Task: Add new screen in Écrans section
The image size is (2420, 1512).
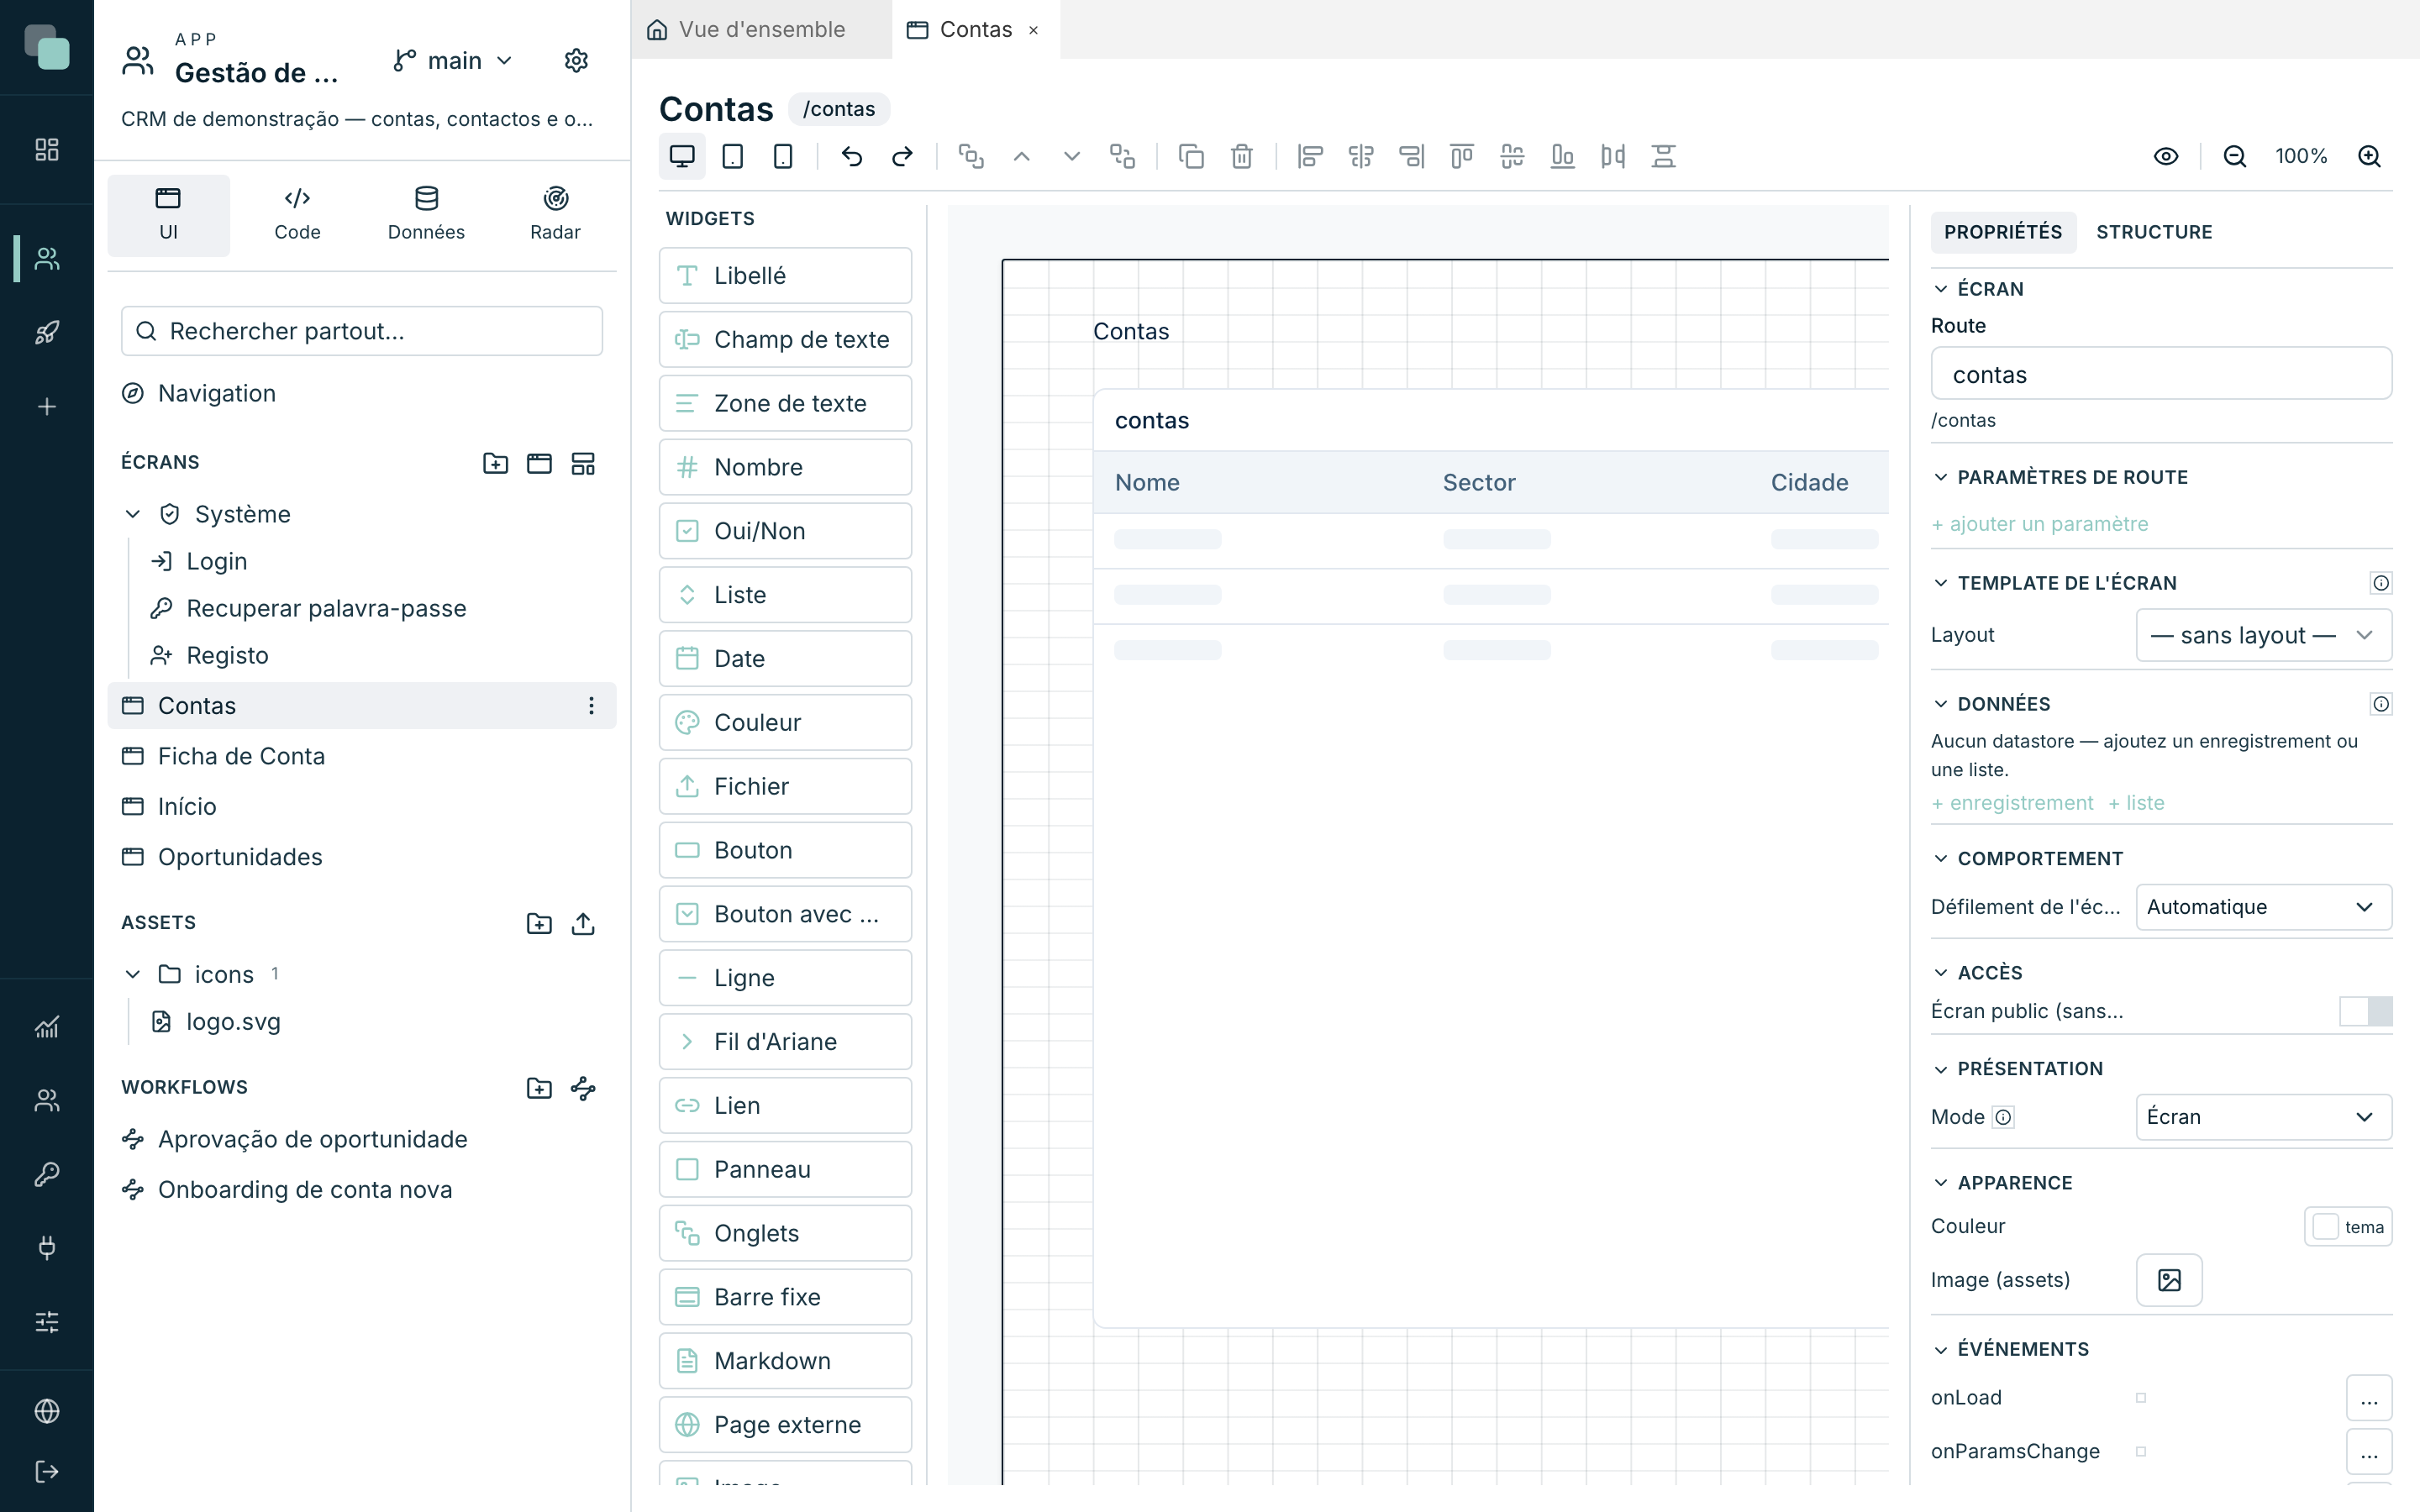Action: [x=539, y=463]
